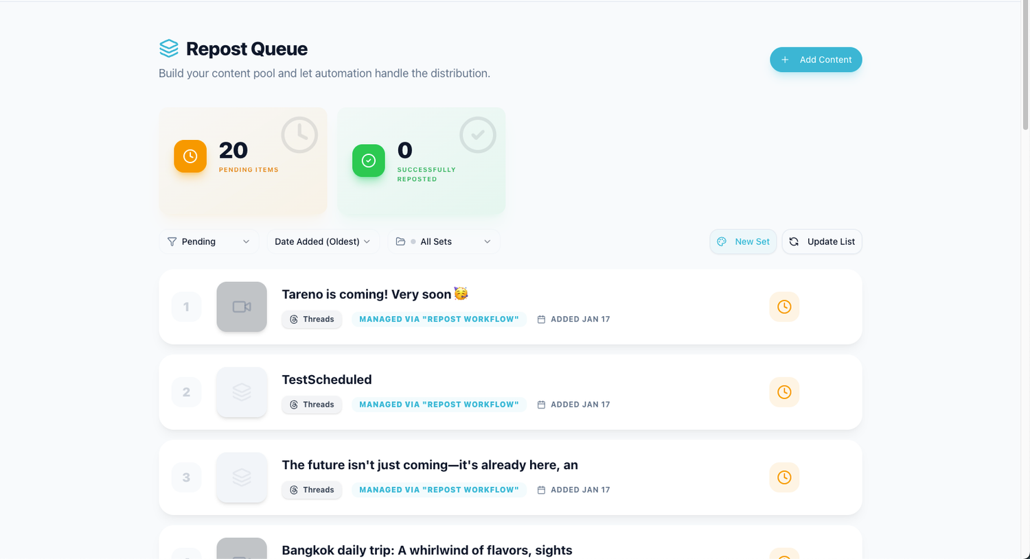Click the video thumbnail of Tareno is coming post
Image resolution: width=1030 pixels, height=559 pixels.
(x=242, y=307)
